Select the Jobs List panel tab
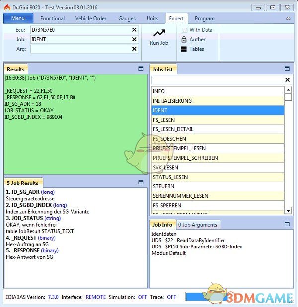 [x=163, y=69]
